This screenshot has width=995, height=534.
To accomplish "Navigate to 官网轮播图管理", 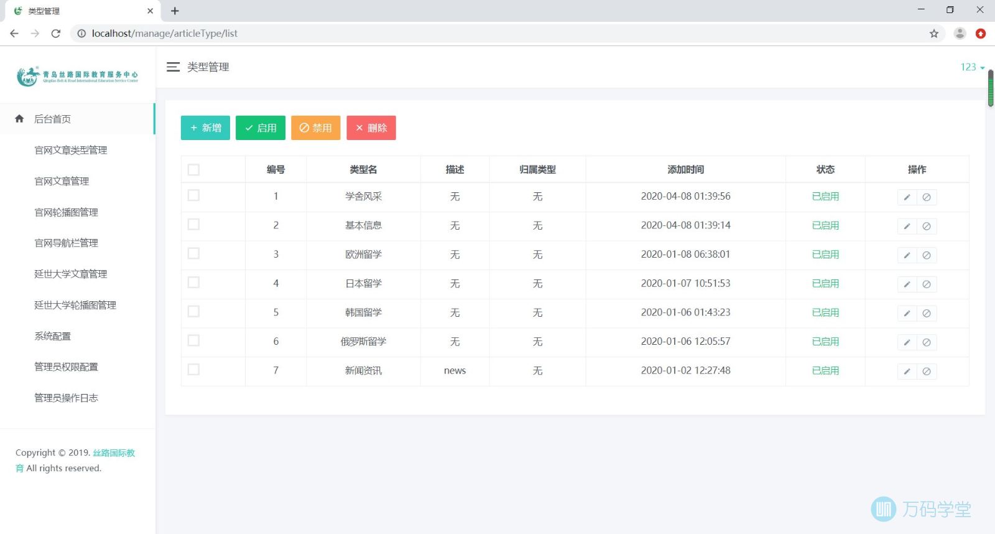I will pyautogui.click(x=66, y=212).
